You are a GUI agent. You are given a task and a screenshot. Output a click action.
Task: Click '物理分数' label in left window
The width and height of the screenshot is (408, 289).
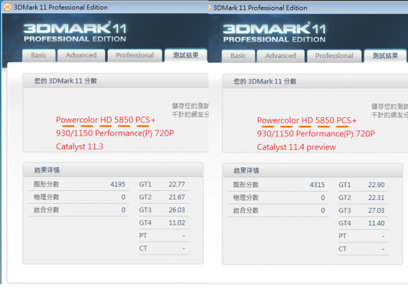click(47, 197)
